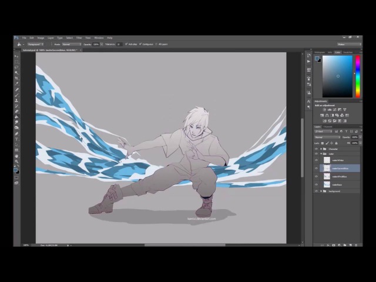Create a new layer icon
This screenshot has width=376, height=282.
(351, 245)
